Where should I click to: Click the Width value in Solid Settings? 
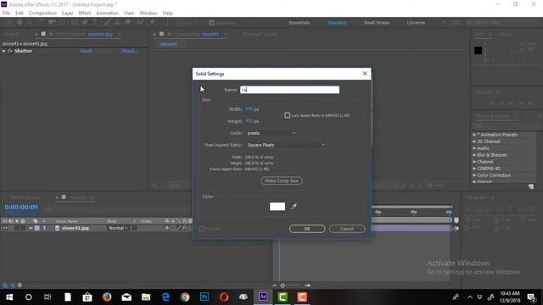(x=249, y=109)
